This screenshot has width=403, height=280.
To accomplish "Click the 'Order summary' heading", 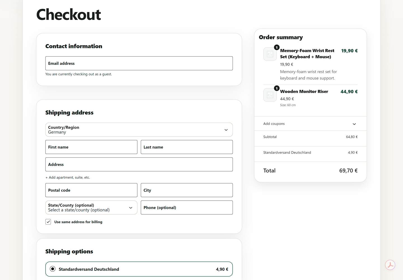I will [x=281, y=37].
